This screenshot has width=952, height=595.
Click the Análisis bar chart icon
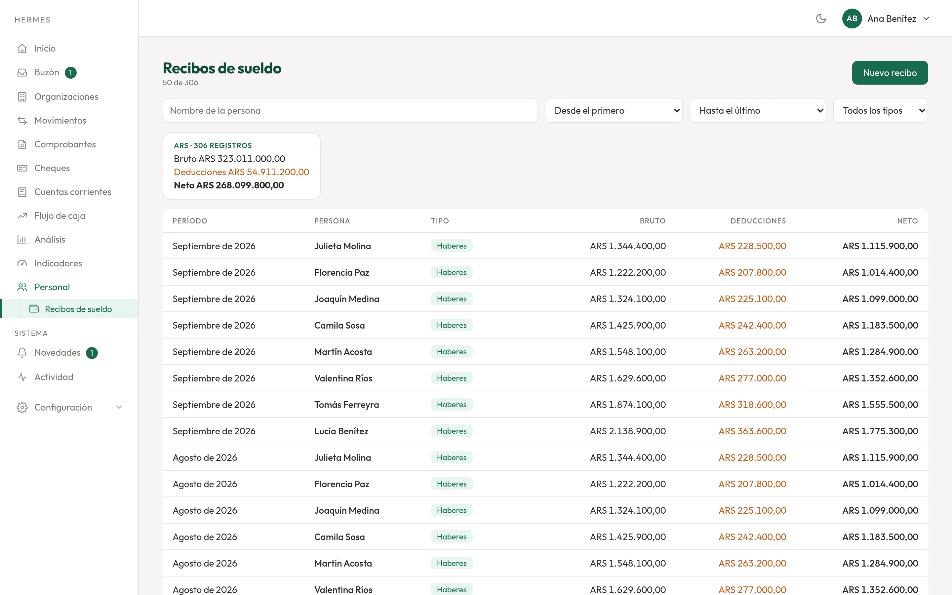pyautogui.click(x=22, y=240)
